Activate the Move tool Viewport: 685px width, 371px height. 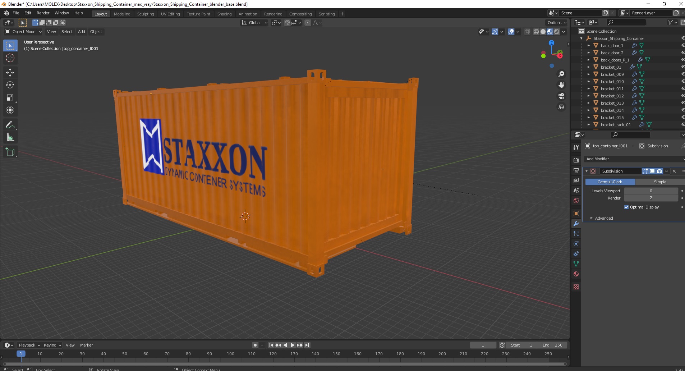10,73
